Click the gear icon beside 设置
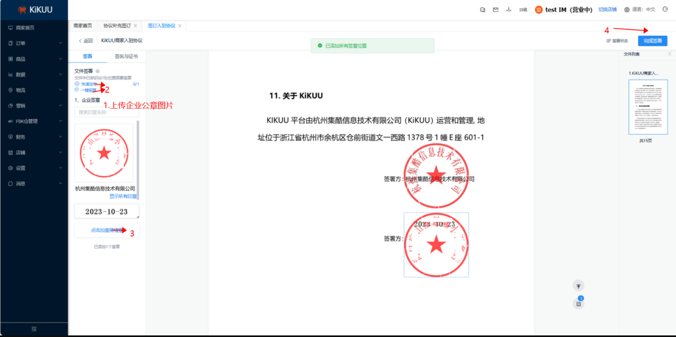676x337 pixels. (11, 168)
